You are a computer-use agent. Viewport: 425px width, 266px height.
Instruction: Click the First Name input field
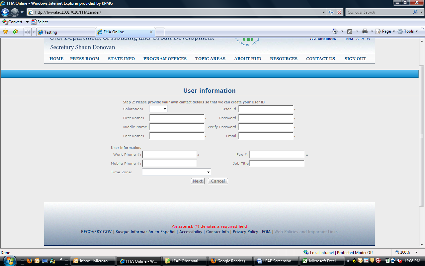(x=177, y=118)
